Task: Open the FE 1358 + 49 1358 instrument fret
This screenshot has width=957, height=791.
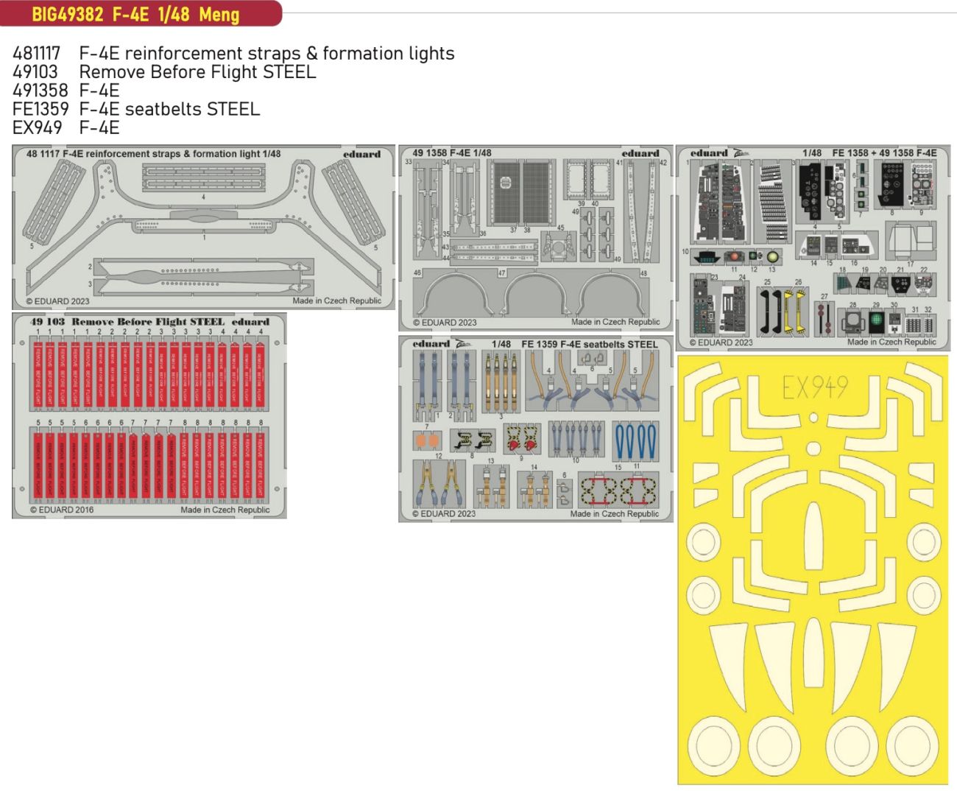Action: (813, 247)
